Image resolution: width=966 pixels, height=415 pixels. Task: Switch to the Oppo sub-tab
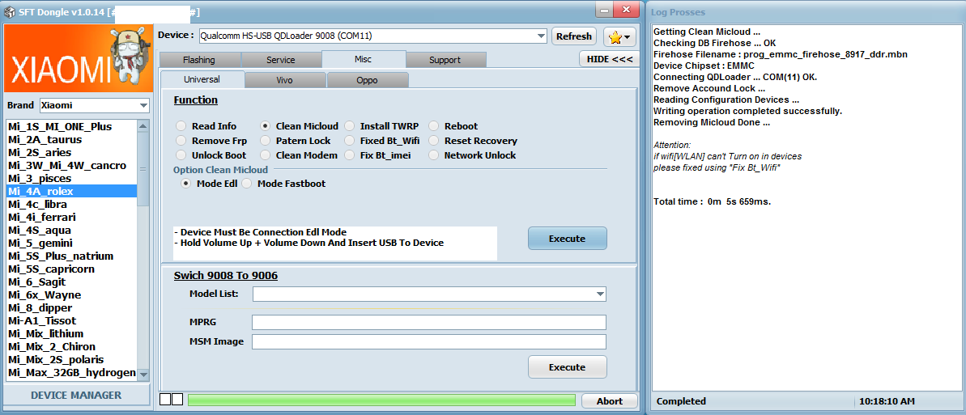[367, 80]
